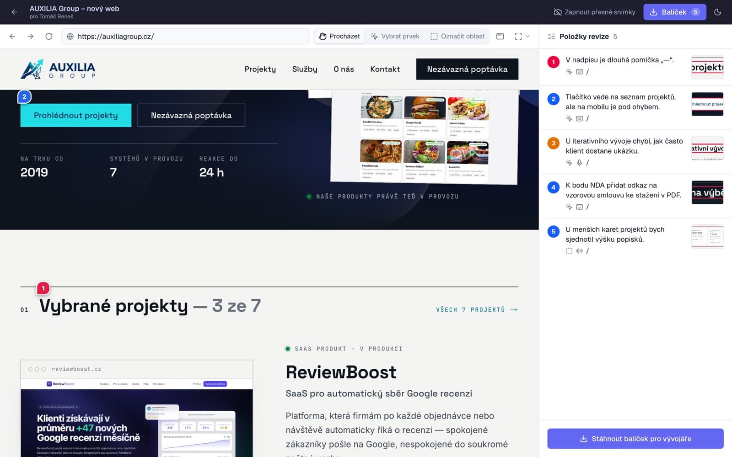Open thumbnail of review item 2
Image resolution: width=732 pixels, height=457 pixels.
click(707, 104)
